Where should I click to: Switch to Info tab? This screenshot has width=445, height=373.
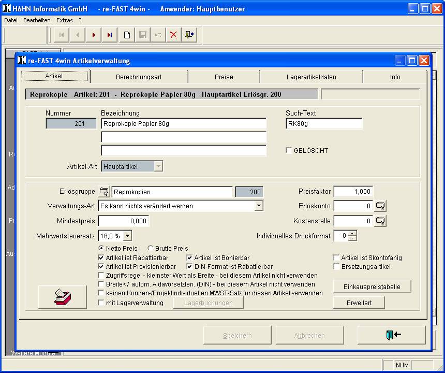[x=395, y=77]
